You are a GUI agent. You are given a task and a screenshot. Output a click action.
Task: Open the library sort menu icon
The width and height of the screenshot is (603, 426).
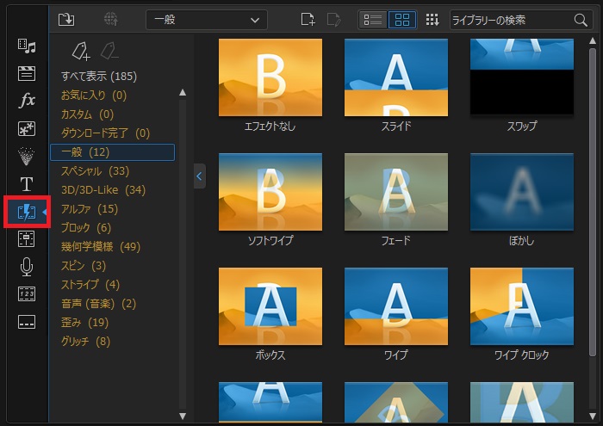(x=432, y=19)
